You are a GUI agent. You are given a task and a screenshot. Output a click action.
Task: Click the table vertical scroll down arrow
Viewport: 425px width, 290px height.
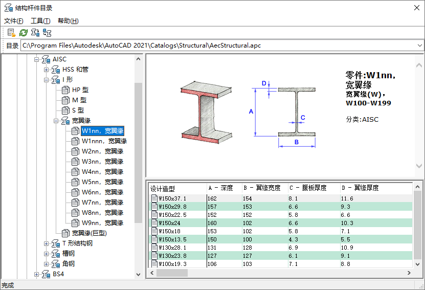tap(417, 264)
